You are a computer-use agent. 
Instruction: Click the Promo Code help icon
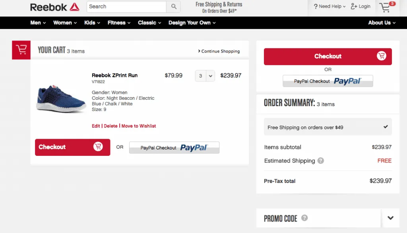(x=304, y=218)
